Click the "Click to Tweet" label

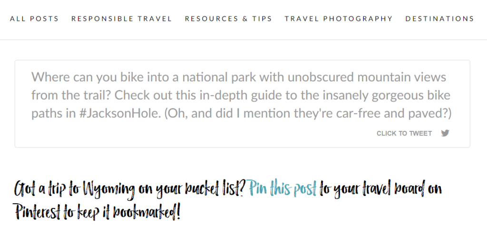pyautogui.click(x=404, y=134)
